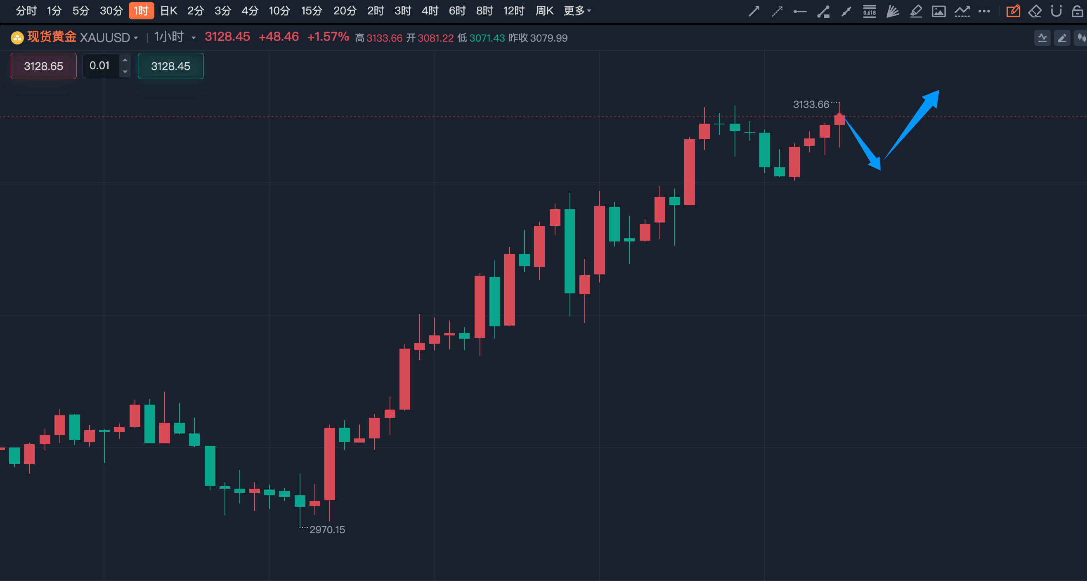The height and width of the screenshot is (581, 1087).
Task: Click the 低 3071.43 low value text
Action: (x=481, y=38)
